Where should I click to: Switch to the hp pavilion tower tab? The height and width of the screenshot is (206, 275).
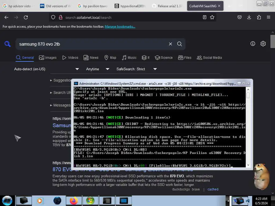coord(93,6)
